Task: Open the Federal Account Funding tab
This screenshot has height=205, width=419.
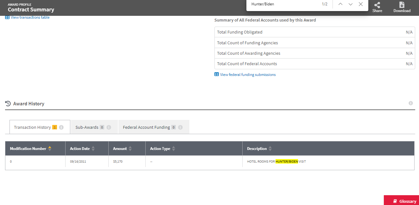Action: tap(146, 127)
